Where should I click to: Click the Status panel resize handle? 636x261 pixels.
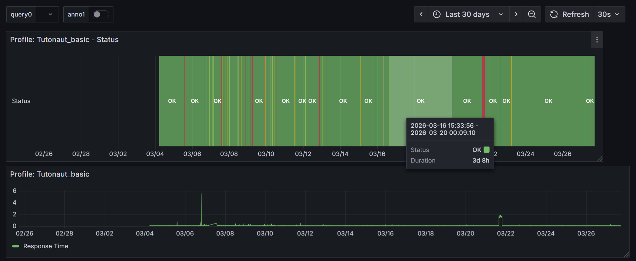pos(600,159)
